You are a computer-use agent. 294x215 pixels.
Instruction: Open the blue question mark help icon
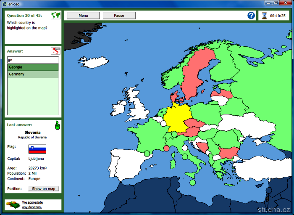[x=251, y=16]
